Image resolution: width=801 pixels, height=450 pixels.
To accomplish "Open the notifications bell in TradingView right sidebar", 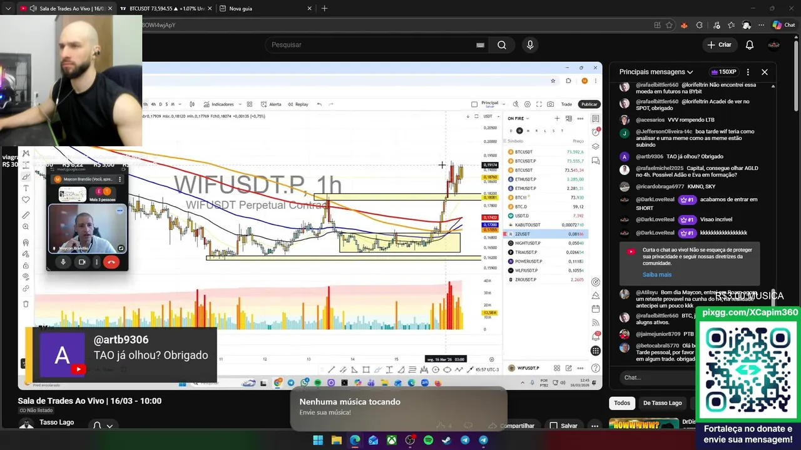I will (x=596, y=337).
